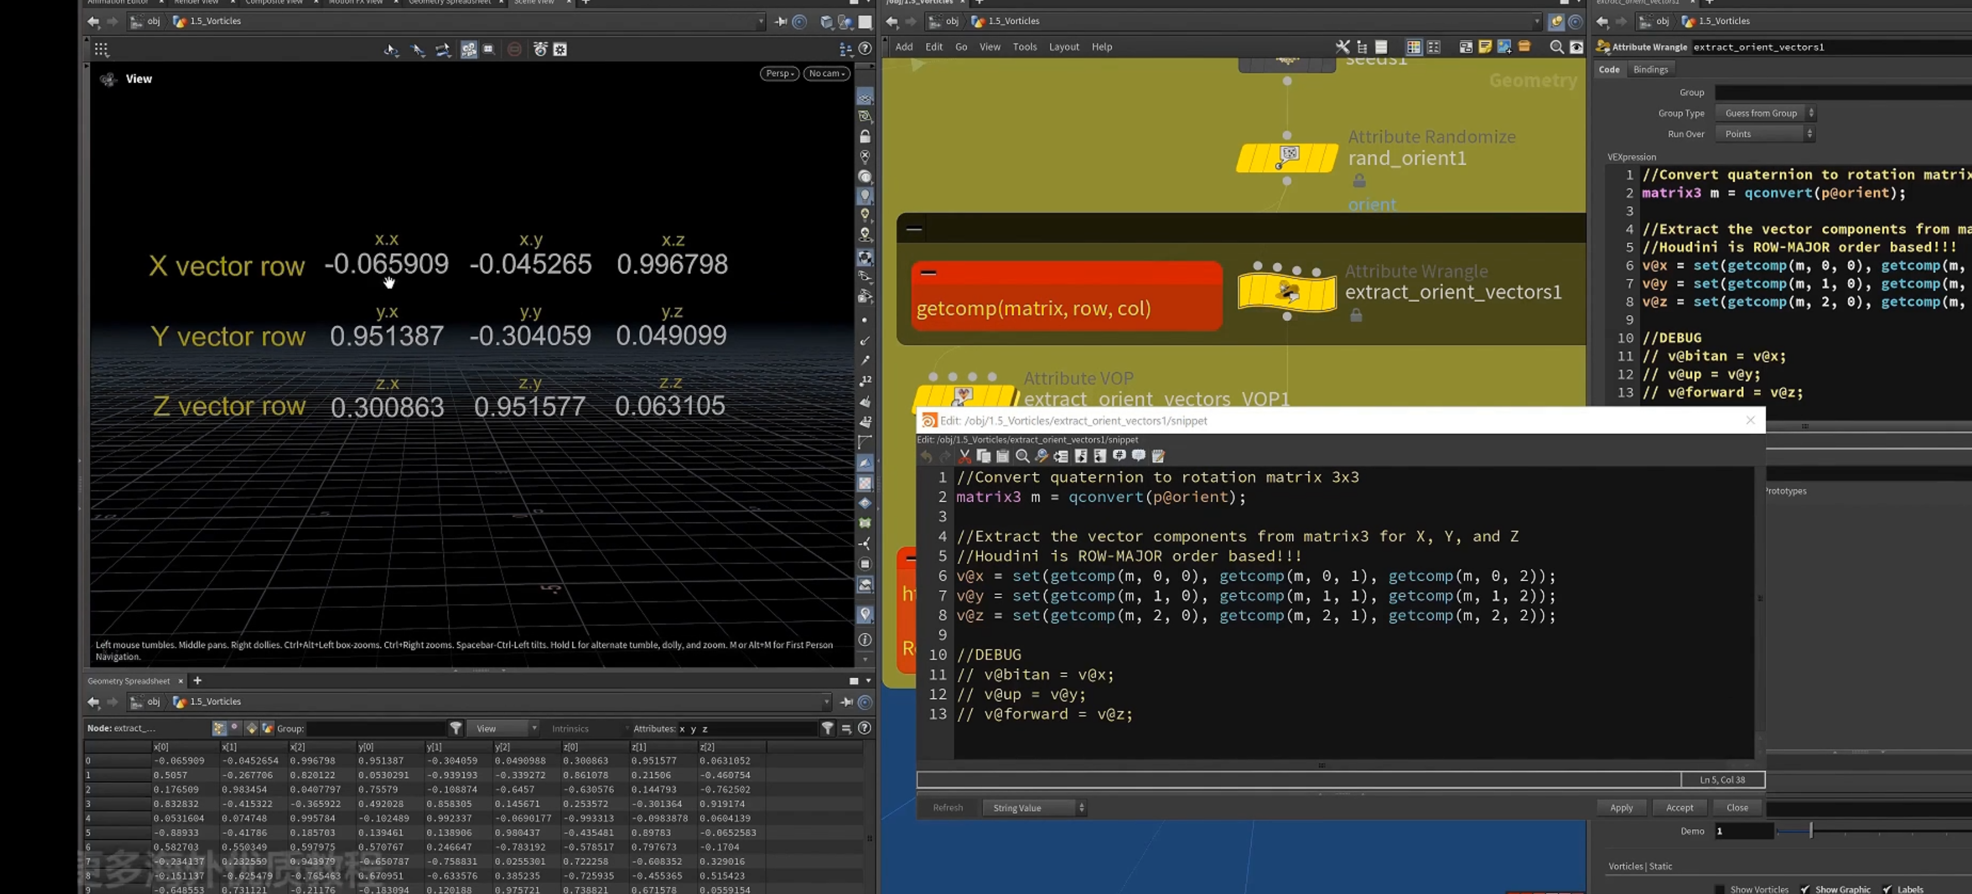Screen dimensions: 1972x894
Task: Click the Apply button
Action: pos(1621,807)
